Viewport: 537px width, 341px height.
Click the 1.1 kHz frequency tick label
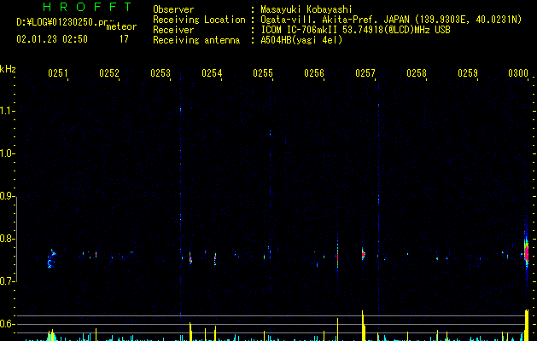8,111
